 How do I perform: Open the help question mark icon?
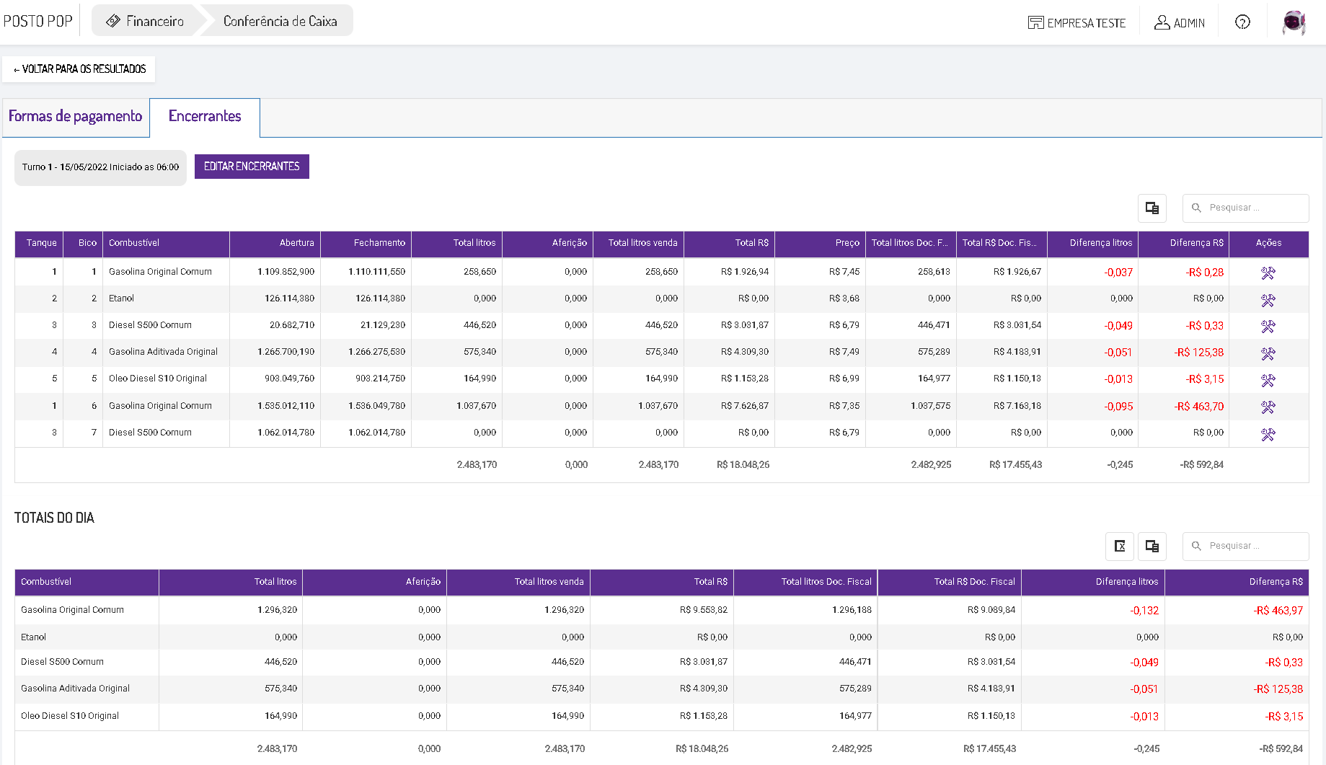pyautogui.click(x=1242, y=22)
